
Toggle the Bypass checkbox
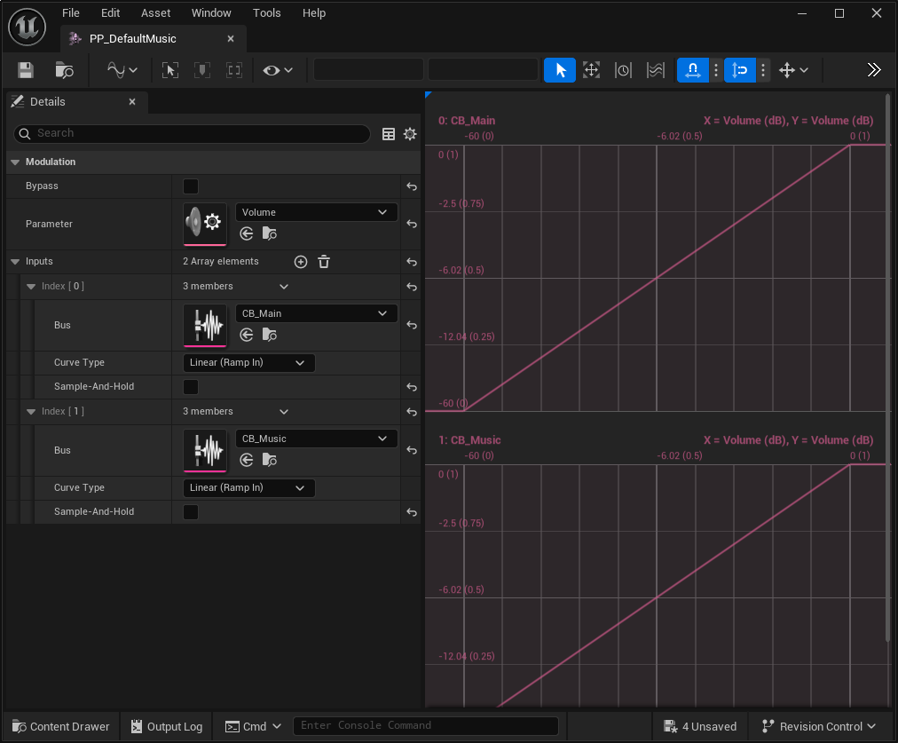pyautogui.click(x=191, y=186)
